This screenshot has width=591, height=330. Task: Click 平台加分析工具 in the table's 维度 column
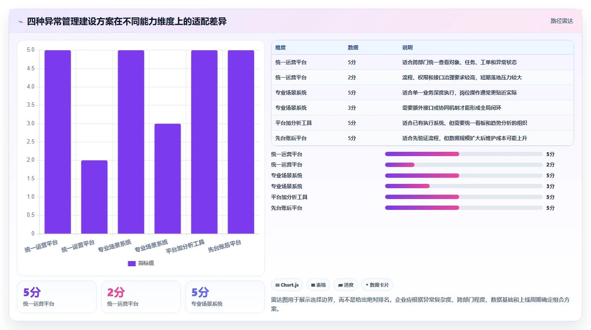[294, 123]
